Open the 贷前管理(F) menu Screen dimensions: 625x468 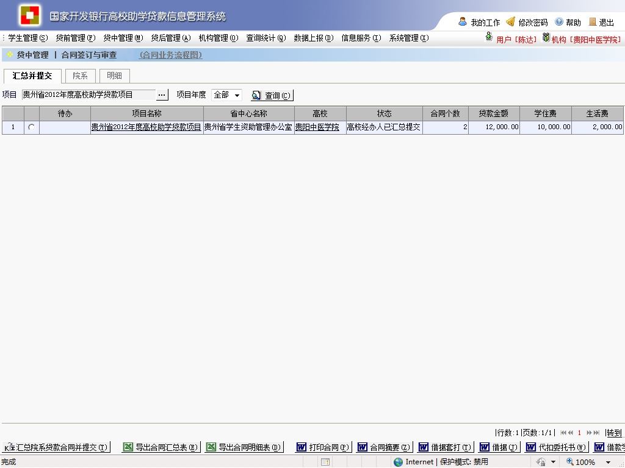tap(75, 38)
